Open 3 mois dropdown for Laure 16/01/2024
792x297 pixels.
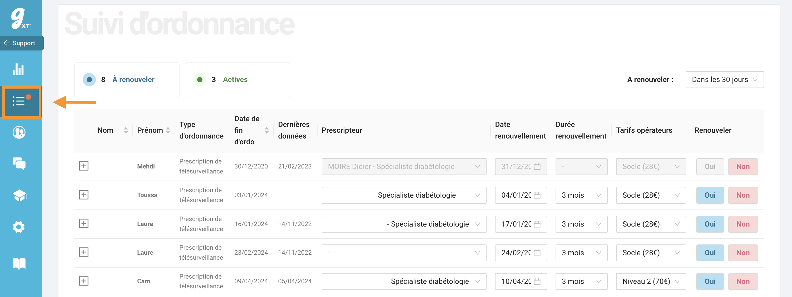point(581,224)
